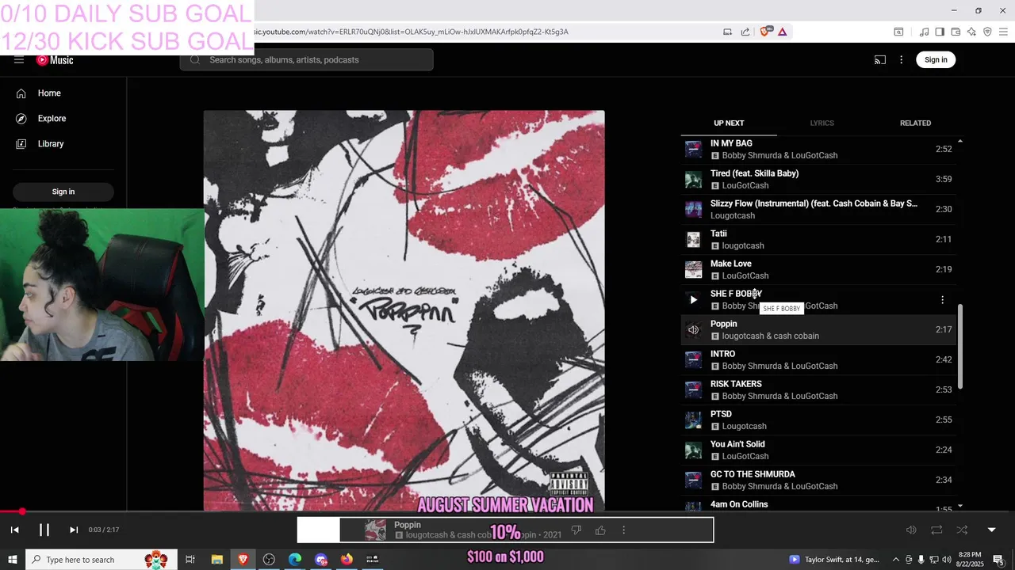Image resolution: width=1015 pixels, height=570 pixels.
Task: Select GC TO THE SHMURDA in queue
Action: coord(818,480)
